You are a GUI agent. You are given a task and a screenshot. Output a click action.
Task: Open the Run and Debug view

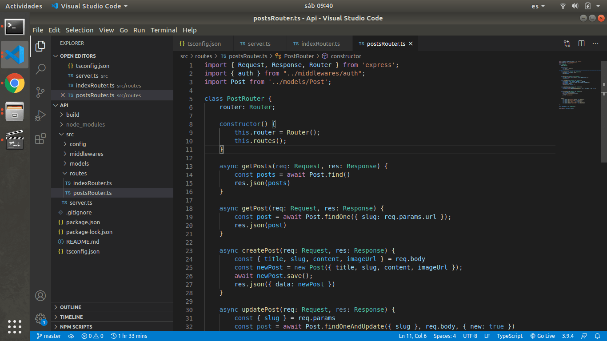click(40, 115)
